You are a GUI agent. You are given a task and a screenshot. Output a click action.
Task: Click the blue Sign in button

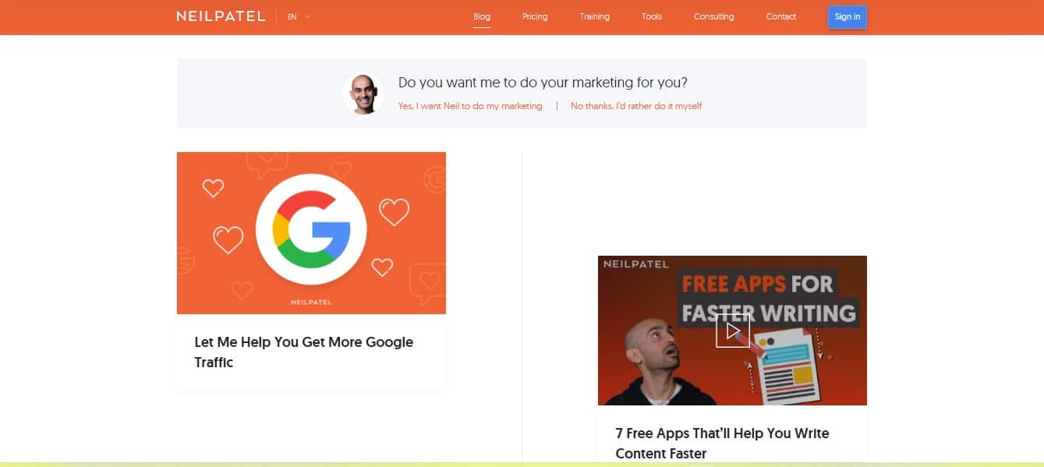(x=848, y=17)
